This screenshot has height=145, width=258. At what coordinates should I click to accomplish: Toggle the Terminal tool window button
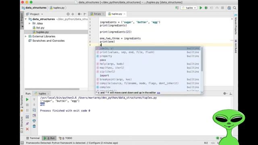33,138
